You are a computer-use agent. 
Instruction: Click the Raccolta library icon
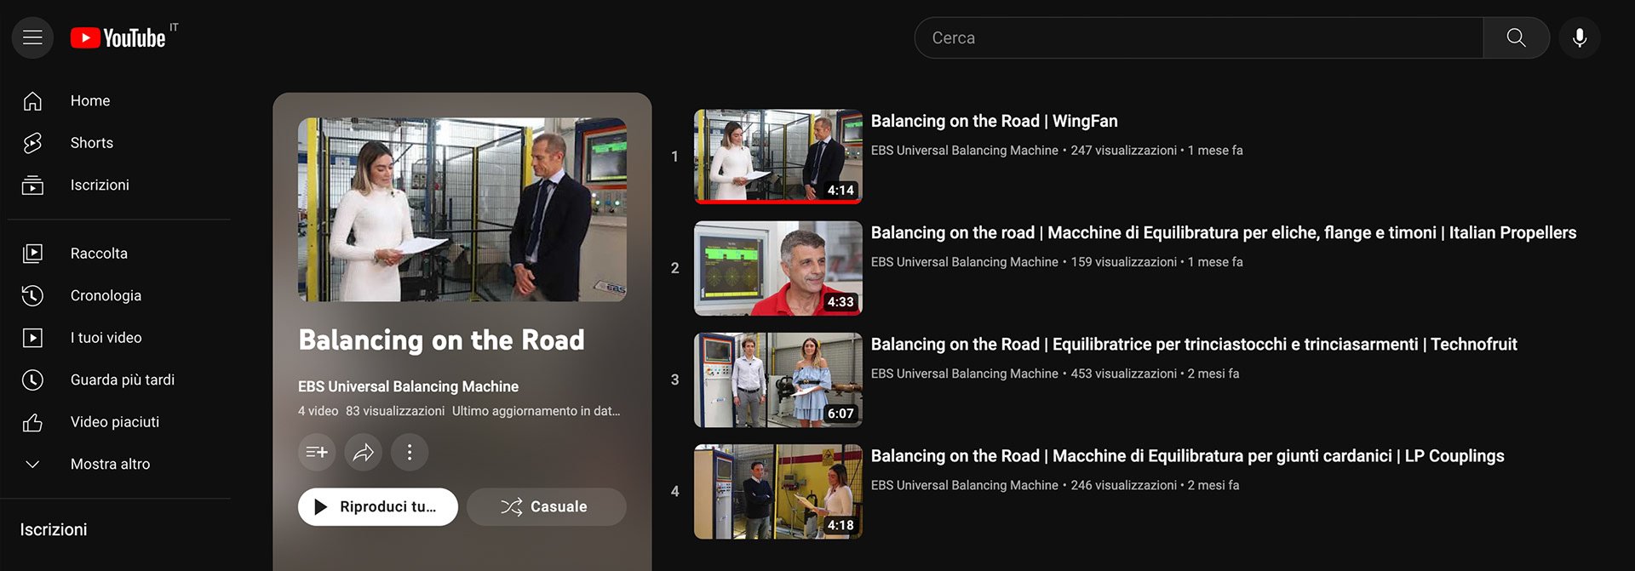click(x=32, y=253)
